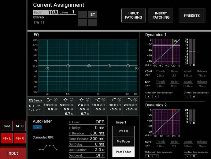Toggle EQ Bands 5-6 OFF switch
Image resolution: width=211 pixels, height=159 pixels.
click(38, 106)
